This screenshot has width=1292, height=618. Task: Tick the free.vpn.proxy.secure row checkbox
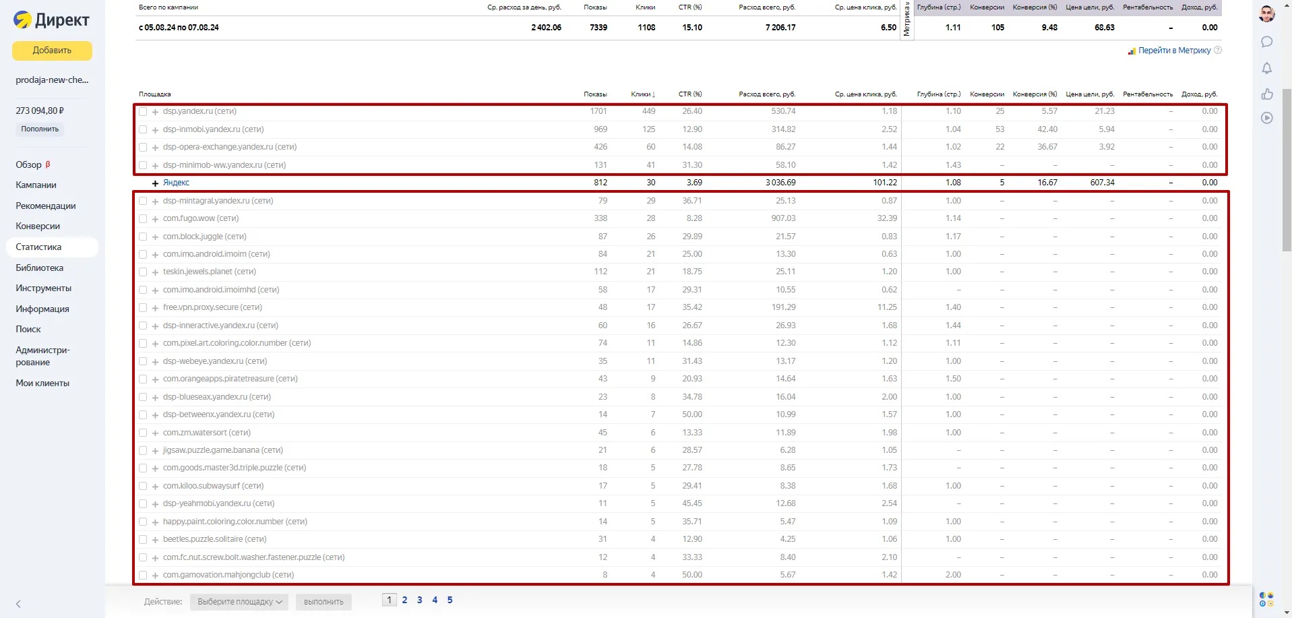coord(143,308)
